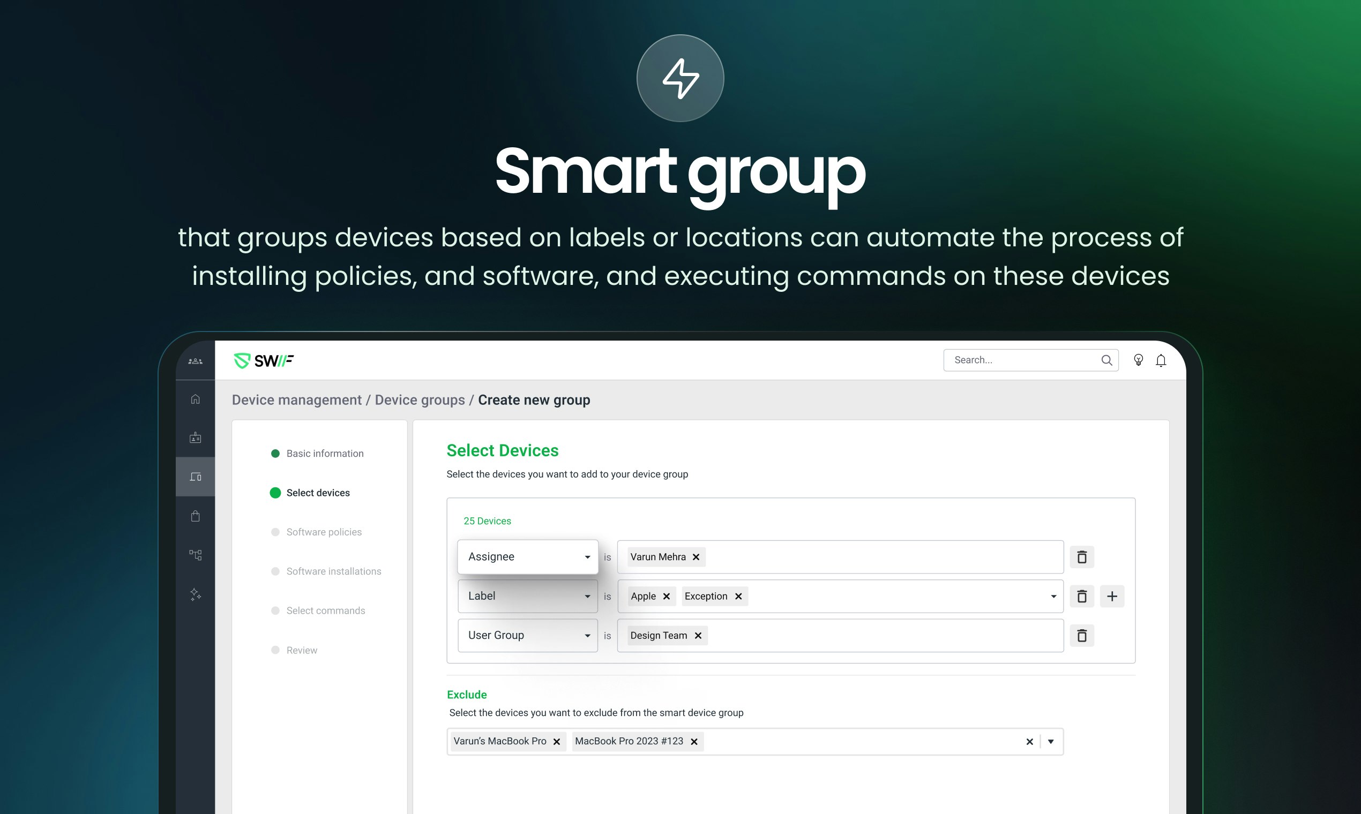Navigate to Device groups breadcrumb

pos(419,400)
